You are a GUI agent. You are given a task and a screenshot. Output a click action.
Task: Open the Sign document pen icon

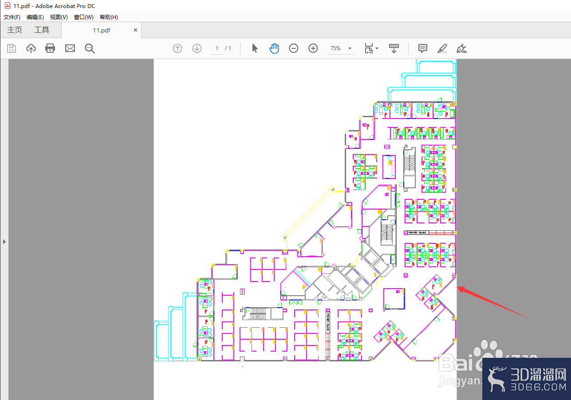click(461, 48)
